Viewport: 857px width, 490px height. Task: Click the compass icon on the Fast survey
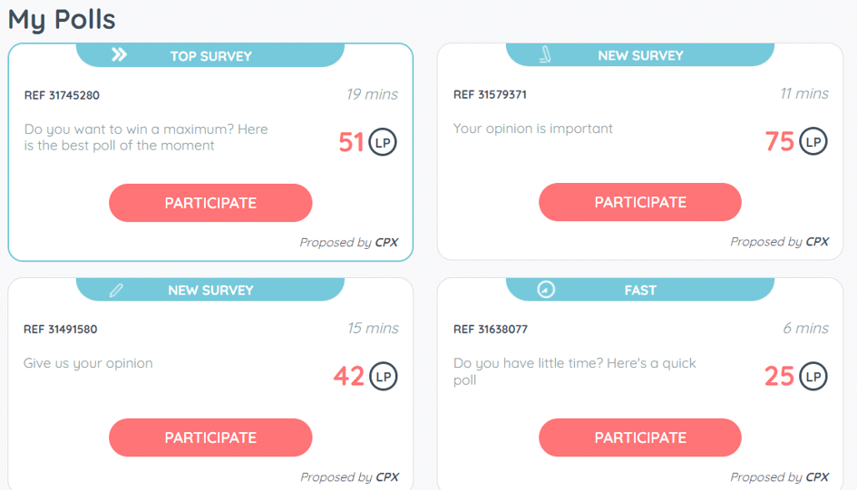pyautogui.click(x=546, y=290)
